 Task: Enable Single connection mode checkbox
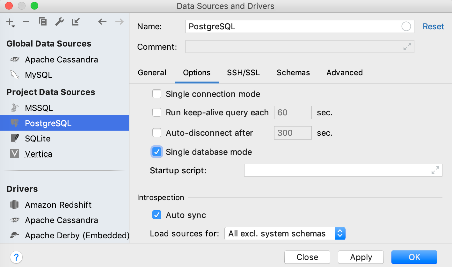(x=157, y=94)
